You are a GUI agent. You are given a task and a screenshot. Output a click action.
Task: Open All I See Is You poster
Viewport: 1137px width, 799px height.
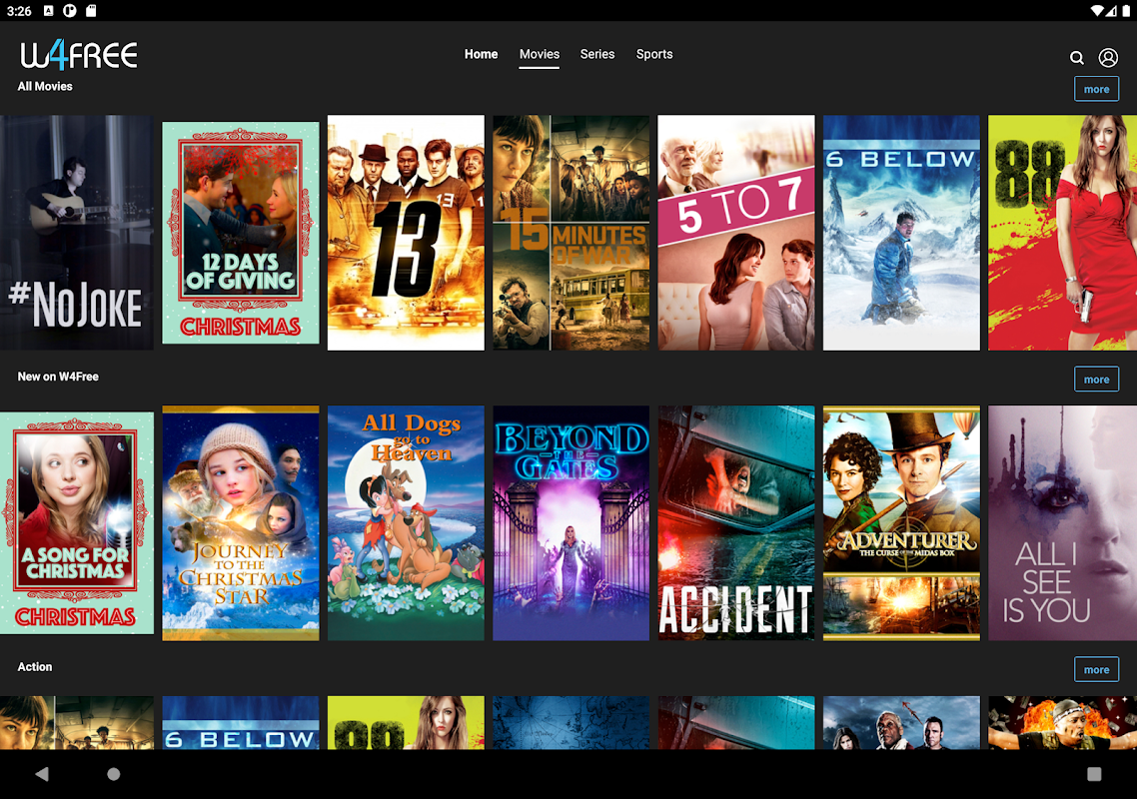[x=1062, y=522]
